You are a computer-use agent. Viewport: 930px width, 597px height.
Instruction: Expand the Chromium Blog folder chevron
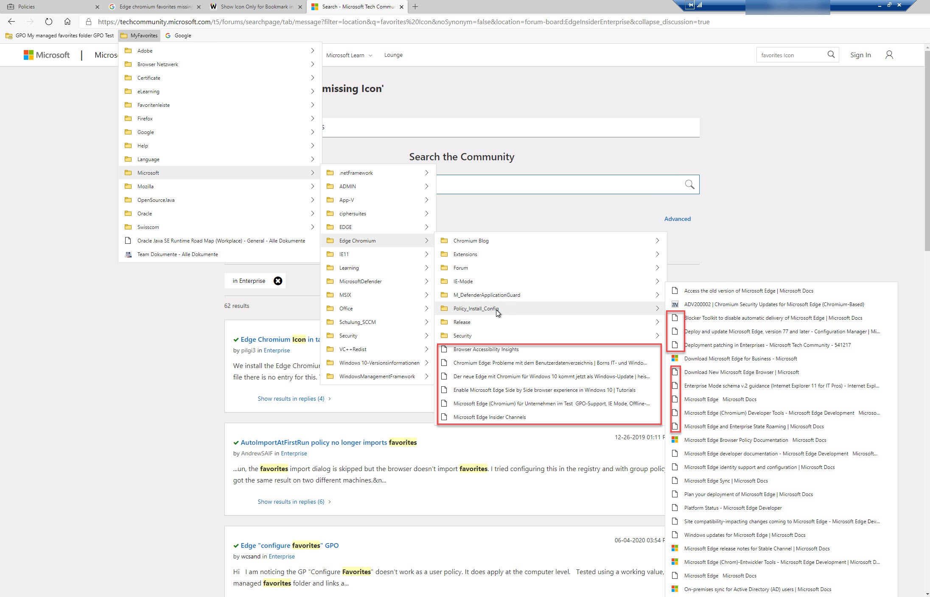pyautogui.click(x=657, y=240)
